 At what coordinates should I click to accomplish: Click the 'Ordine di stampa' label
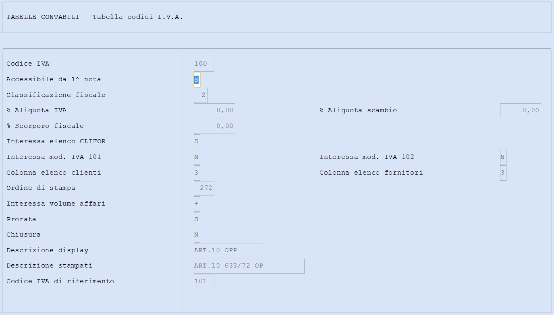[41, 188]
